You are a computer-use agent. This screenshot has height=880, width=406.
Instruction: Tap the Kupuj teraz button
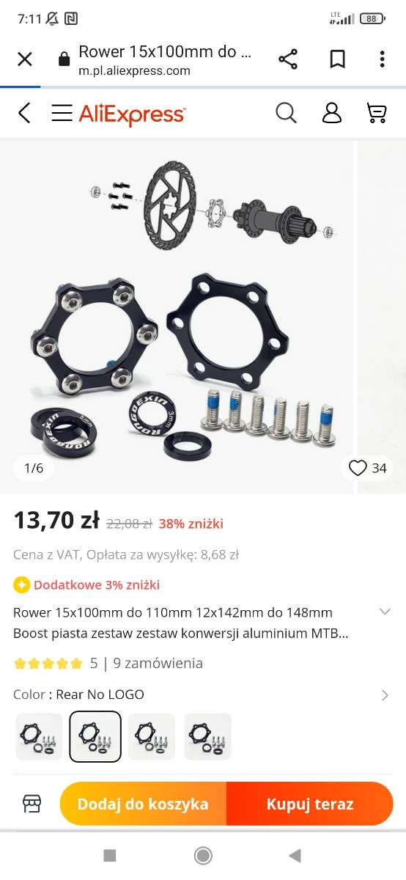click(x=310, y=804)
